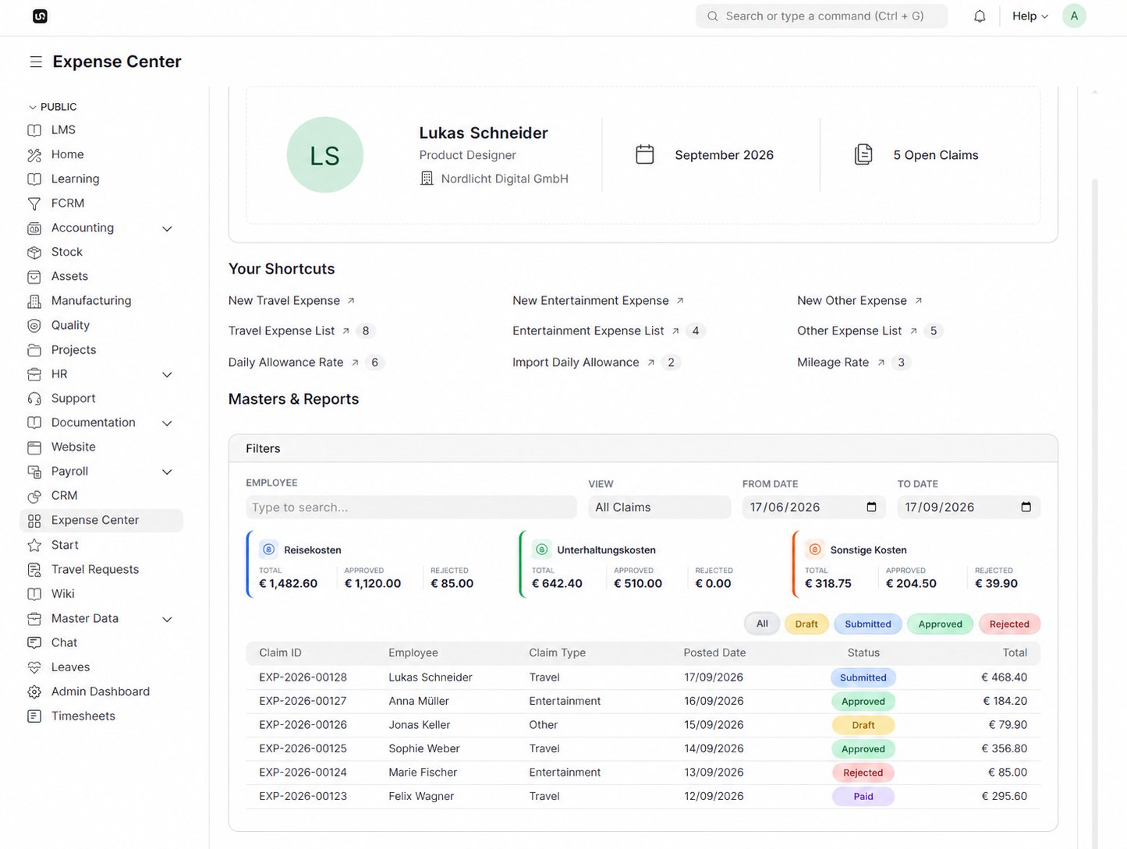The width and height of the screenshot is (1127, 849).
Task: Filter claims by Rejected status
Action: point(1009,624)
